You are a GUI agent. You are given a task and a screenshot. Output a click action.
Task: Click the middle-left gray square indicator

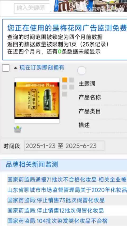click(65, 87)
